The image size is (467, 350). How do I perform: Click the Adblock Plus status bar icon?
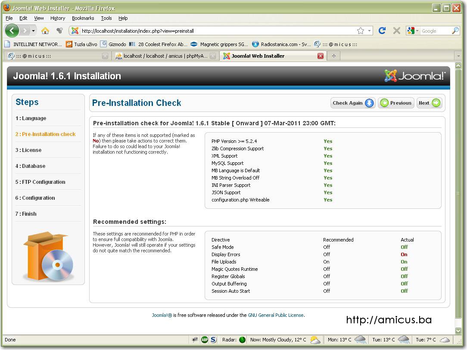[205, 340]
